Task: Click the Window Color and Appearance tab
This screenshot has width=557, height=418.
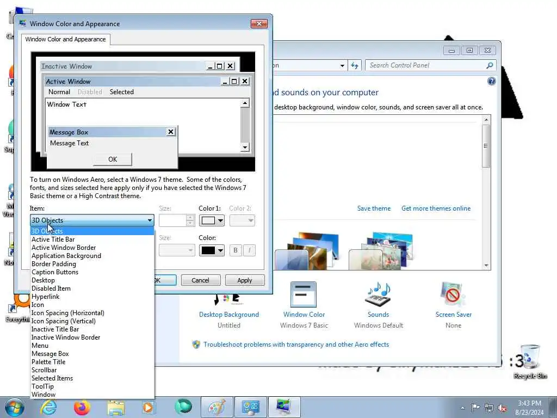Action: point(65,39)
